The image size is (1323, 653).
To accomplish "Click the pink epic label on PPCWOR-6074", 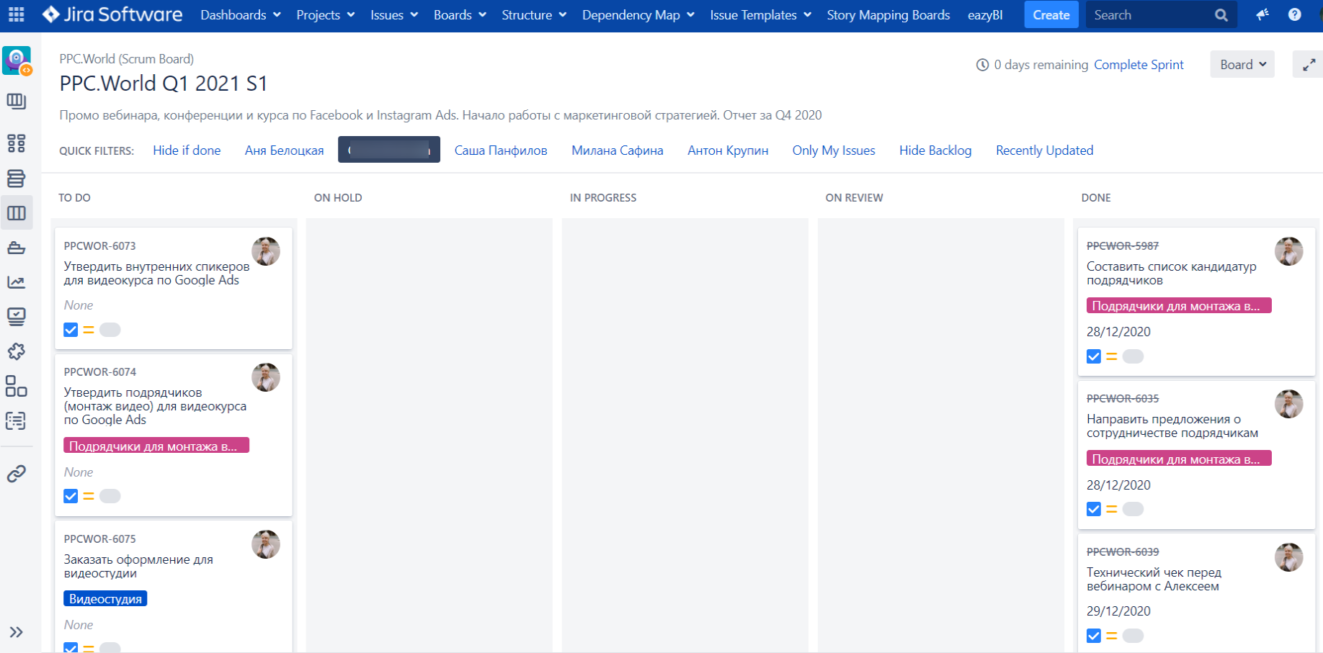I will (x=156, y=446).
